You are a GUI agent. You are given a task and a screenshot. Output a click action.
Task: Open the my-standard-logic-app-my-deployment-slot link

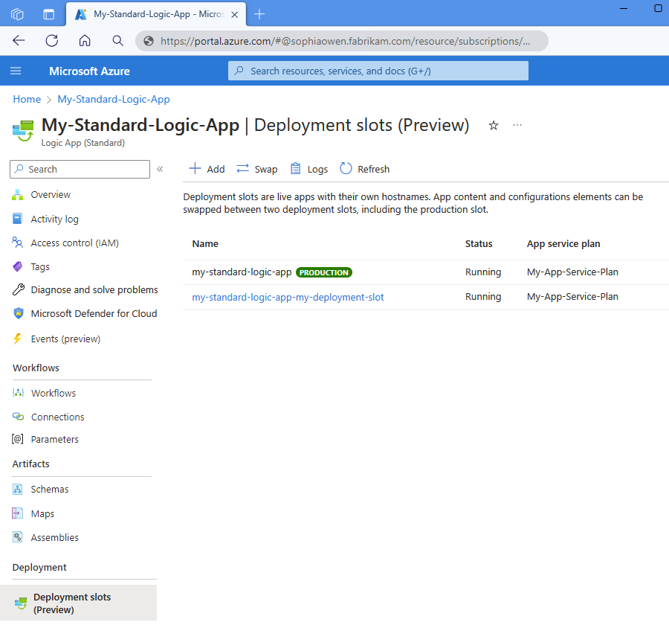point(288,298)
